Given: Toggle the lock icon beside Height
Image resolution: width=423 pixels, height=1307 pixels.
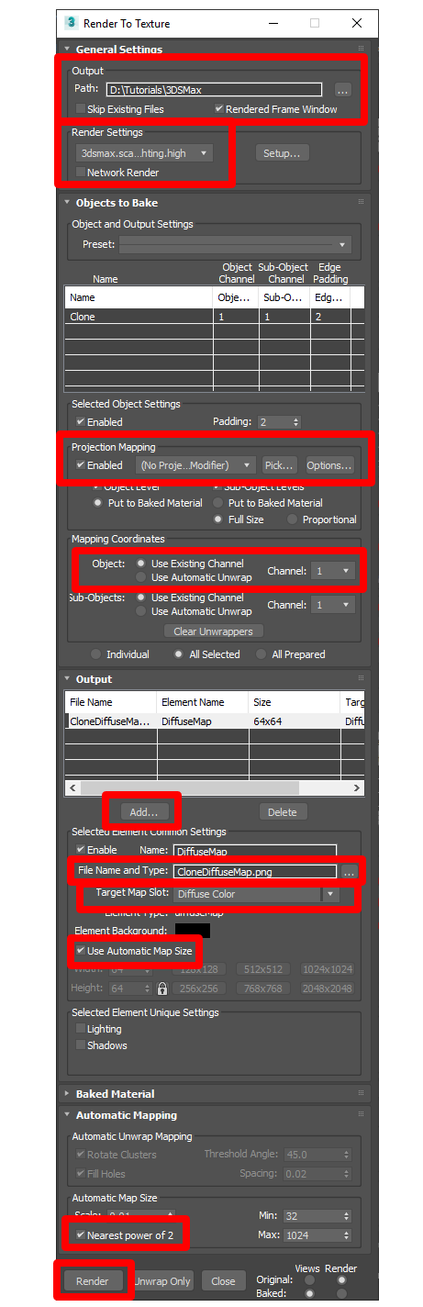Looking at the screenshot, I should (x=162, y=989).
